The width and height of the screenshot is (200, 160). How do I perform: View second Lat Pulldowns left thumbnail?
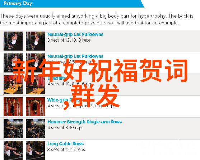pyautogui.click(x=13, y=63)
